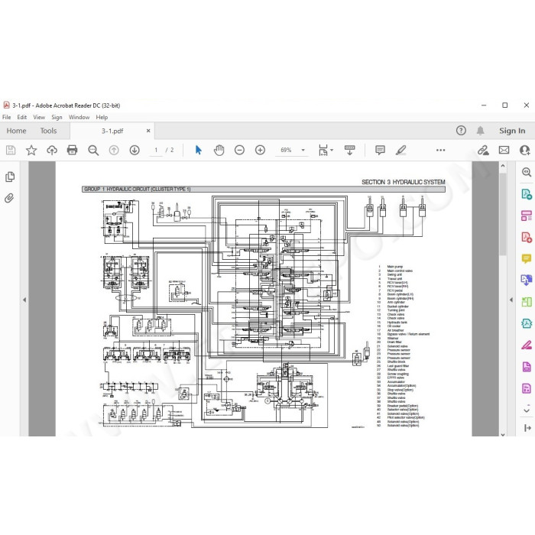The height and width of the screenshot is (535, 535).
Task: Print the file with the printer icon
Action: coord(72,150)
